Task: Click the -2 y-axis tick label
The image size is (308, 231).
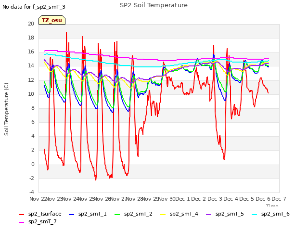Action: point(32,178)
